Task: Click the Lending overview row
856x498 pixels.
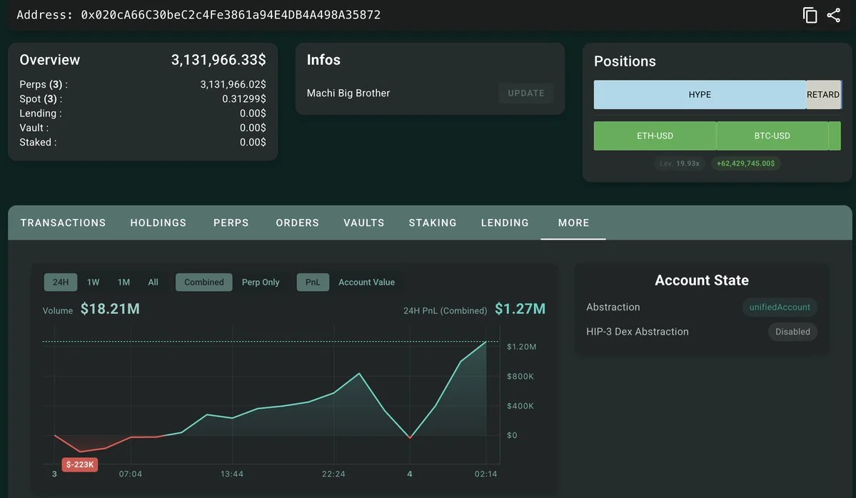Action: [143, 113]
